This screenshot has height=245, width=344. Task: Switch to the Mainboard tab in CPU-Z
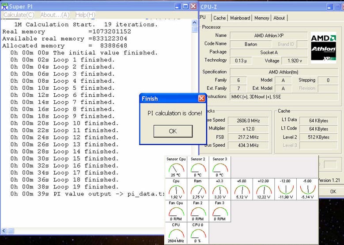[240, 18]
